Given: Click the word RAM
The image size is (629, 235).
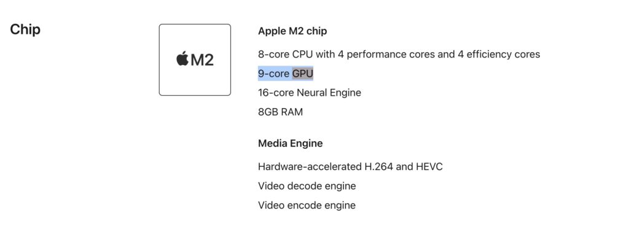Looking at the screenshot, I should click(292, 112).
